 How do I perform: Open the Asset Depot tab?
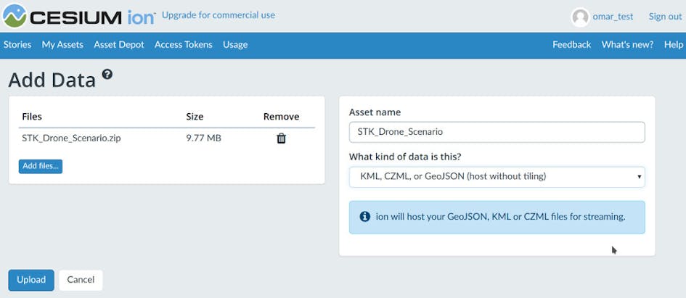tap(119, 44)
